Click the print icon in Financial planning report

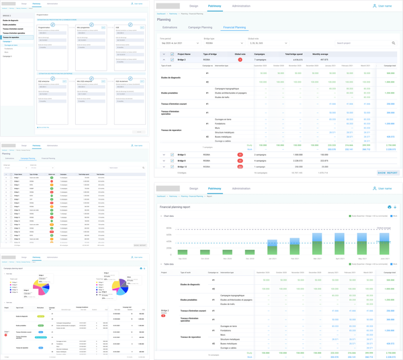coord(388,207)
